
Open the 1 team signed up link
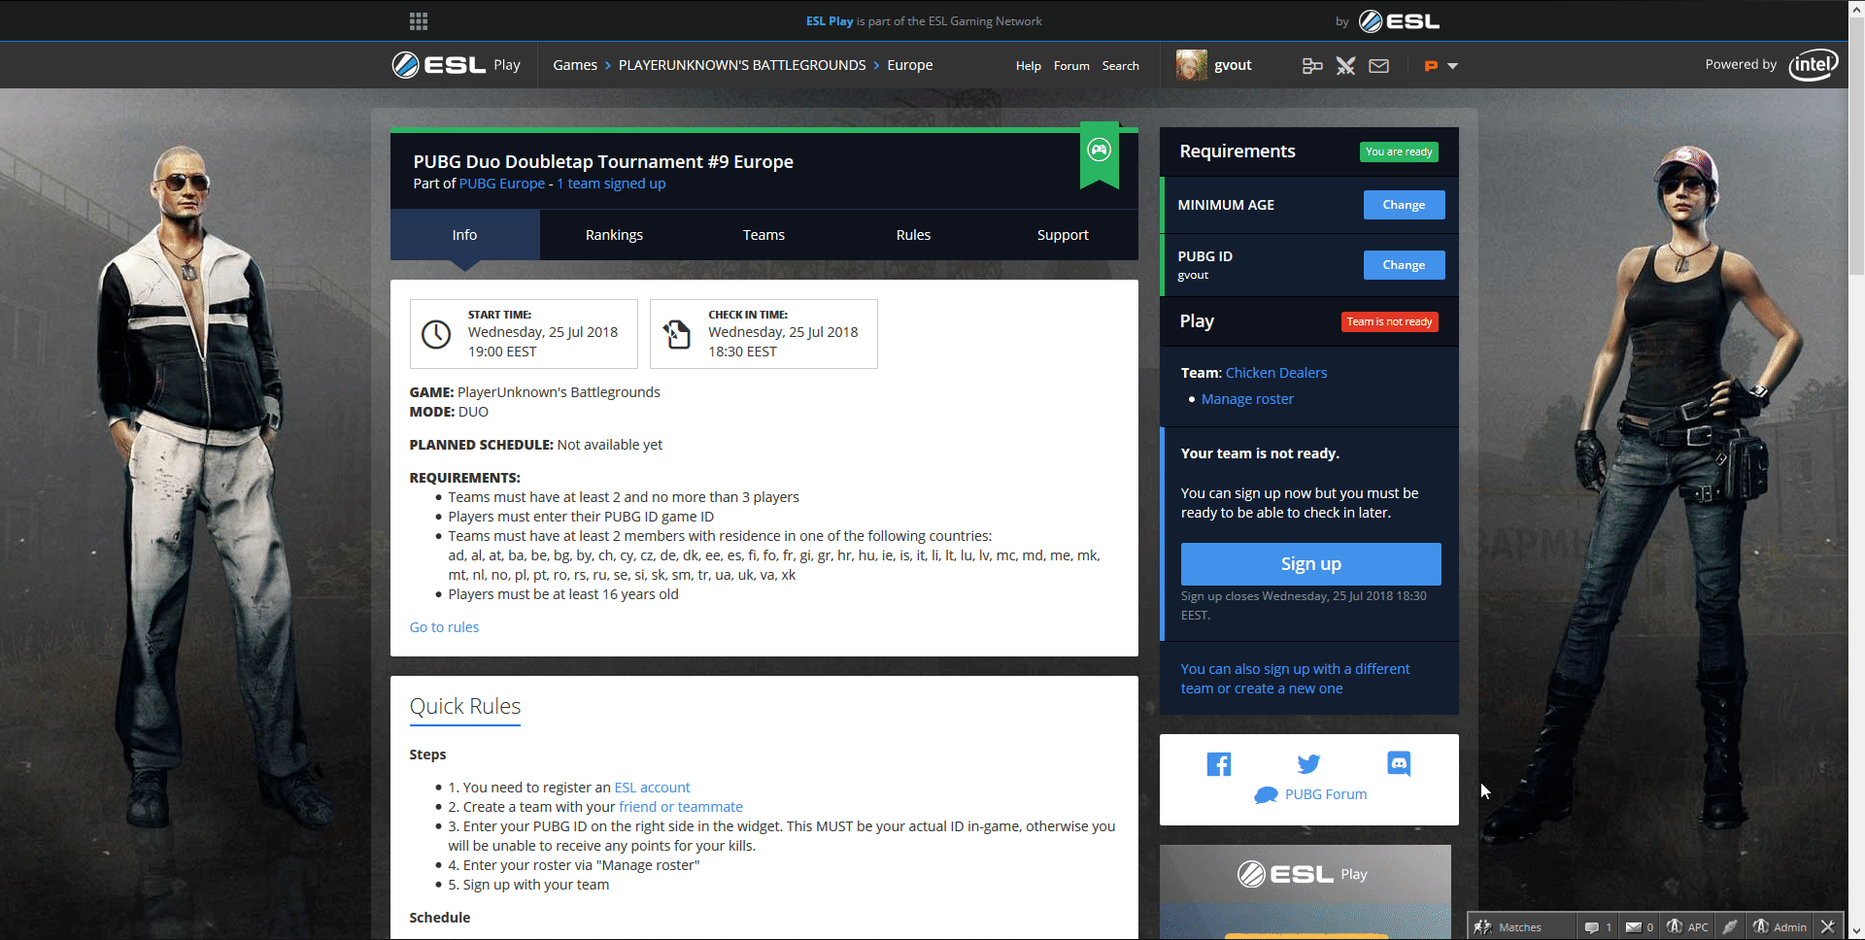[611, 184]
